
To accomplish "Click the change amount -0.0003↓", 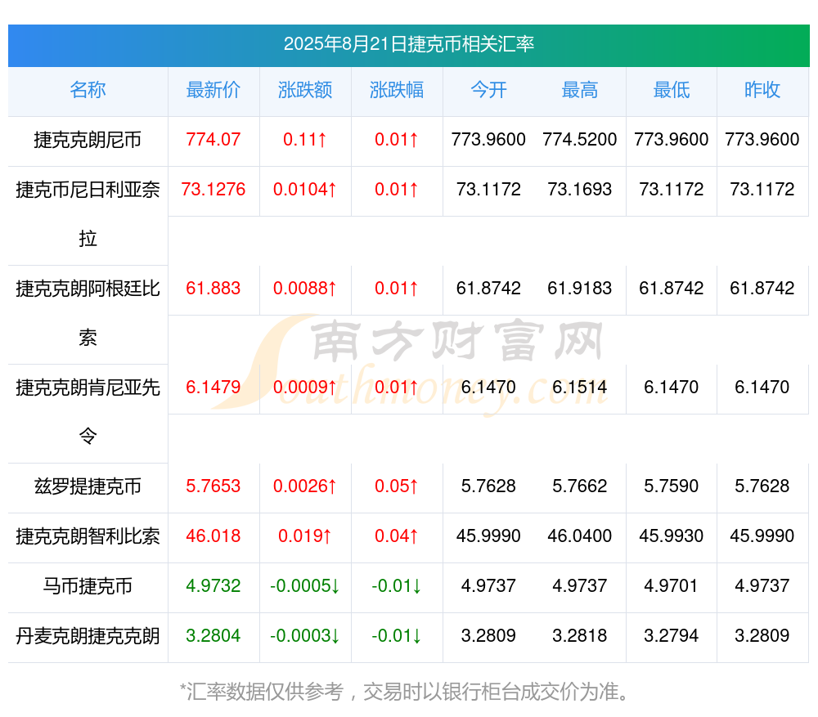I will 305,636.
